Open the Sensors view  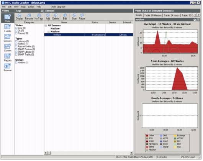tap(8, 38)
